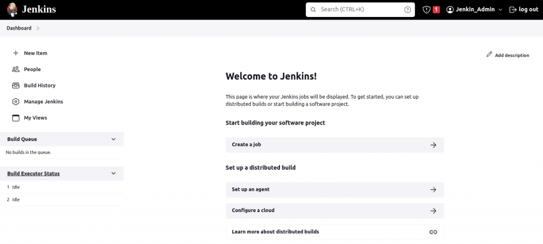Image resolution: width=543 pixels, height=244 pixels.
Task: Expand the Dashboard breadcrumb chevron
Action: point(38,28)
